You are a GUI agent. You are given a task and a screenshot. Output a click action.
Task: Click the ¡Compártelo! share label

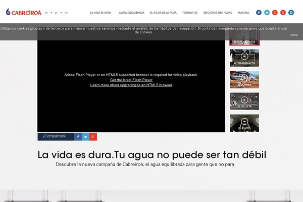[x=55, y=136]
